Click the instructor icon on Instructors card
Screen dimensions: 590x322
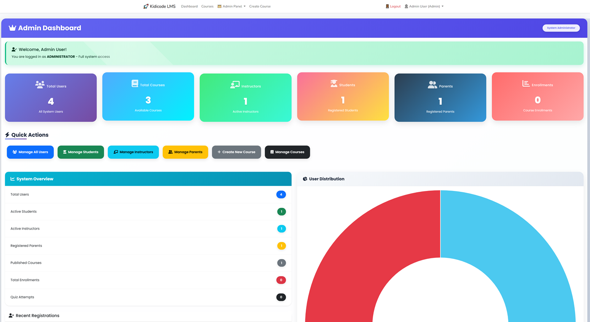tap(235, 85)
